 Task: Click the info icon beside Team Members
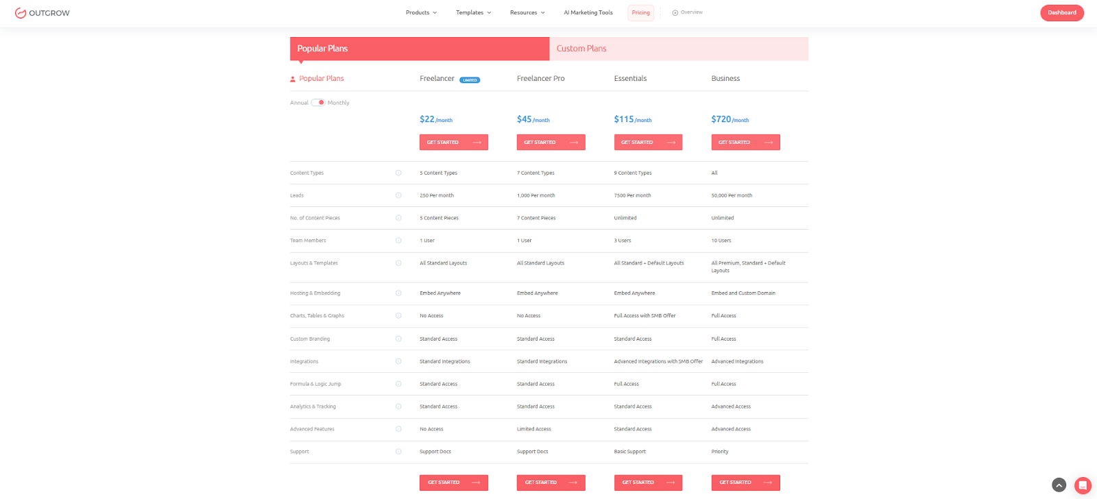tap(398, 241)
